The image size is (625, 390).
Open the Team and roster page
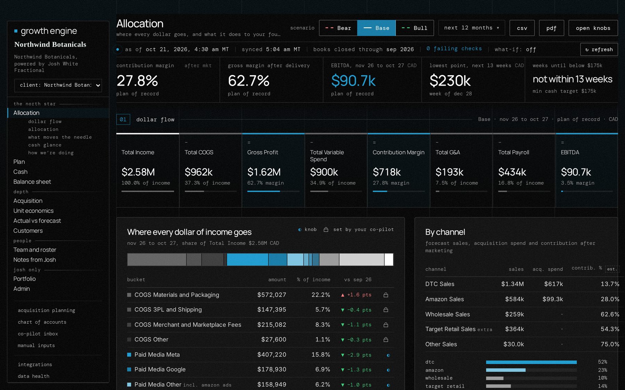(35, 250)
